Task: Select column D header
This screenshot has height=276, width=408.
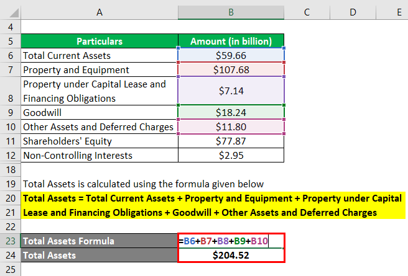Action: pos(353,12)
